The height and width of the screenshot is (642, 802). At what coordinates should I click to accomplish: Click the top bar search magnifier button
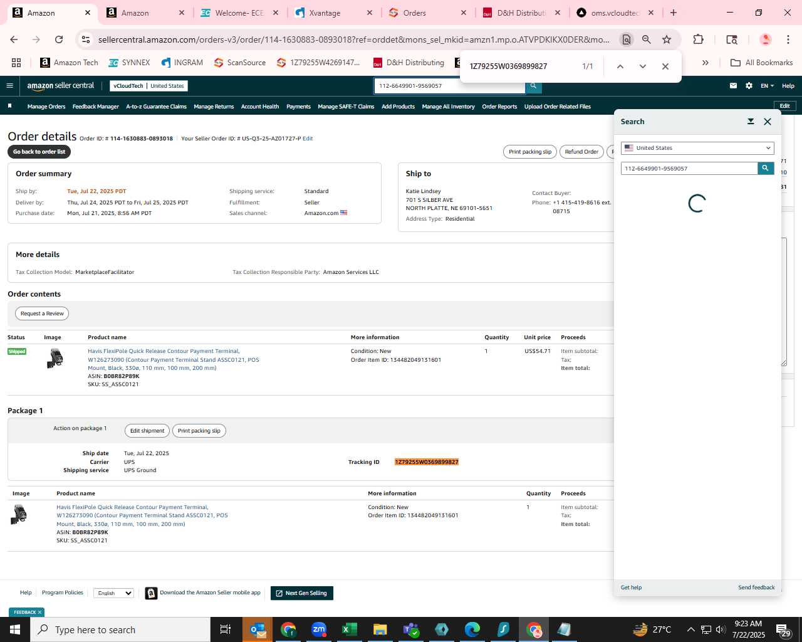pos(533,86)
